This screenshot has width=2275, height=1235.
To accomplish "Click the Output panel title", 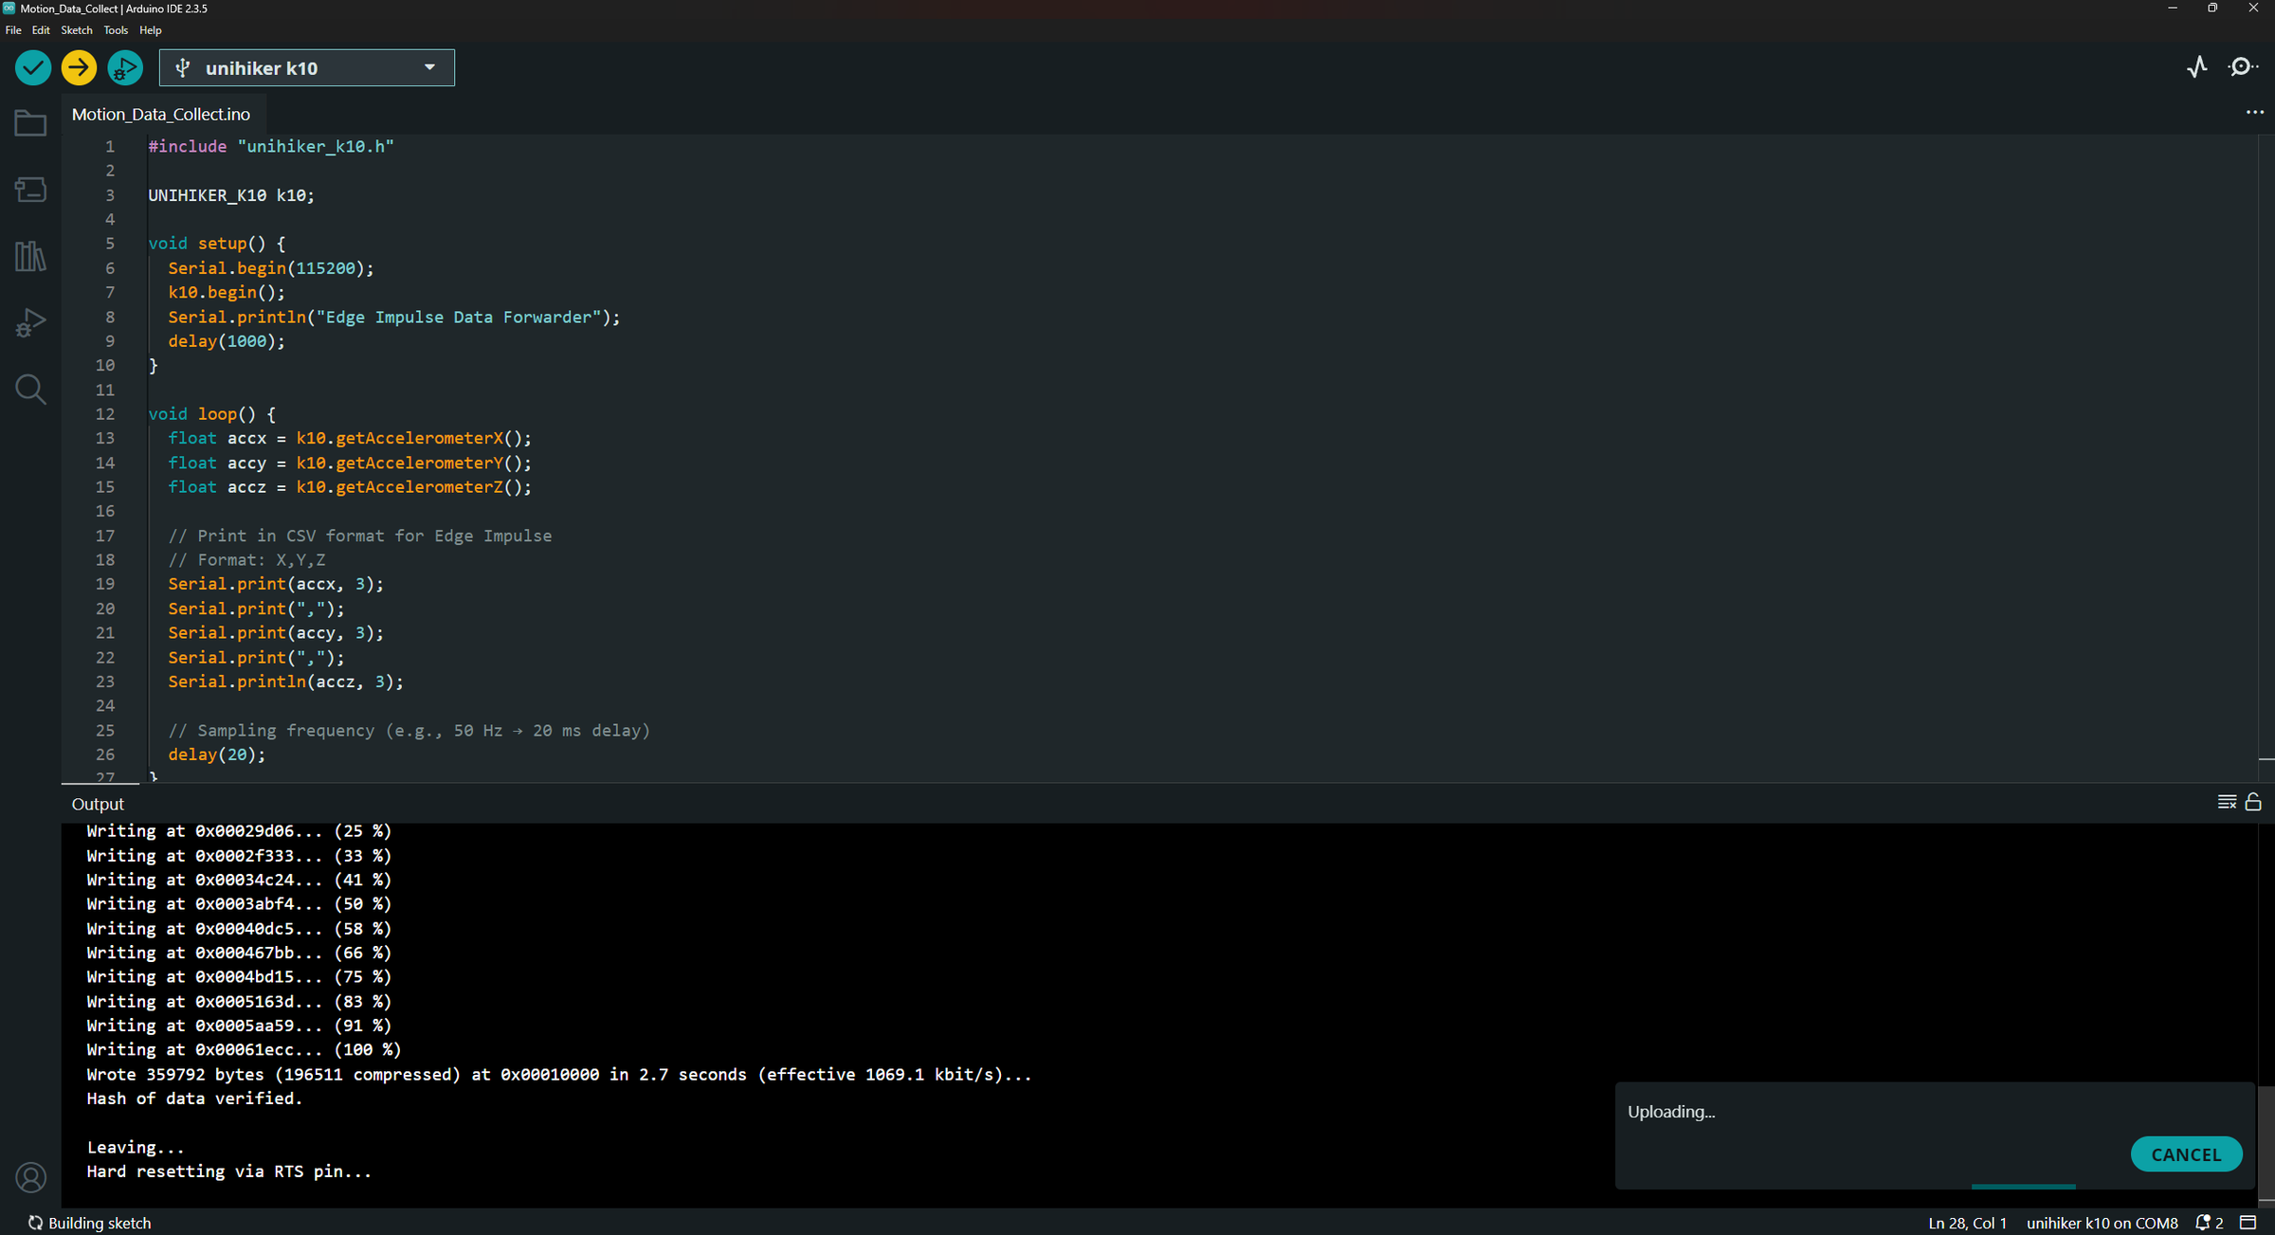I will coord(98,804).
